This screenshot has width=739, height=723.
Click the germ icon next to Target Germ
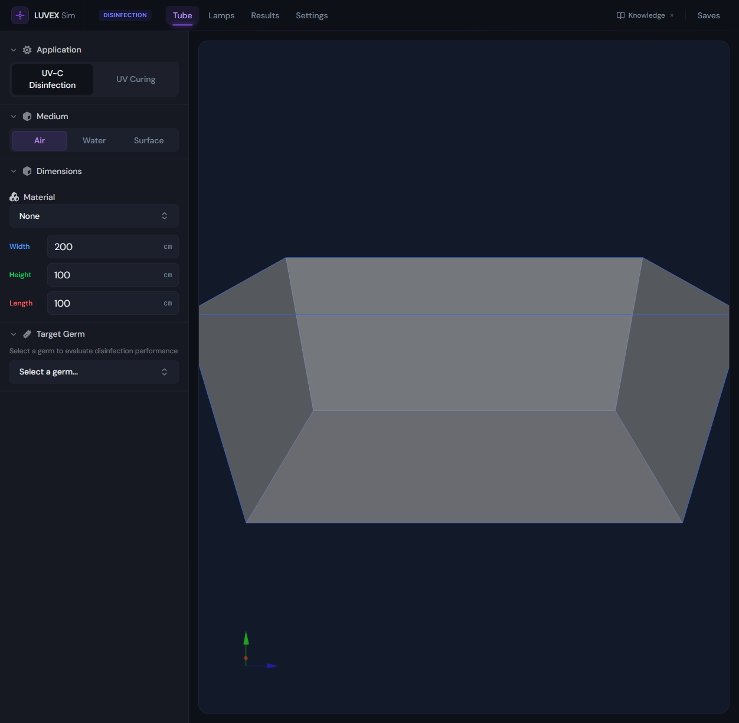27,333
